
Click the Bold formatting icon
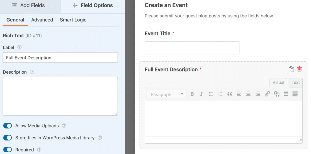192,94
